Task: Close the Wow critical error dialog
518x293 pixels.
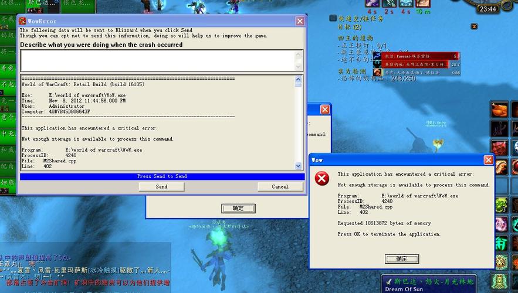Action: (488, 160)
